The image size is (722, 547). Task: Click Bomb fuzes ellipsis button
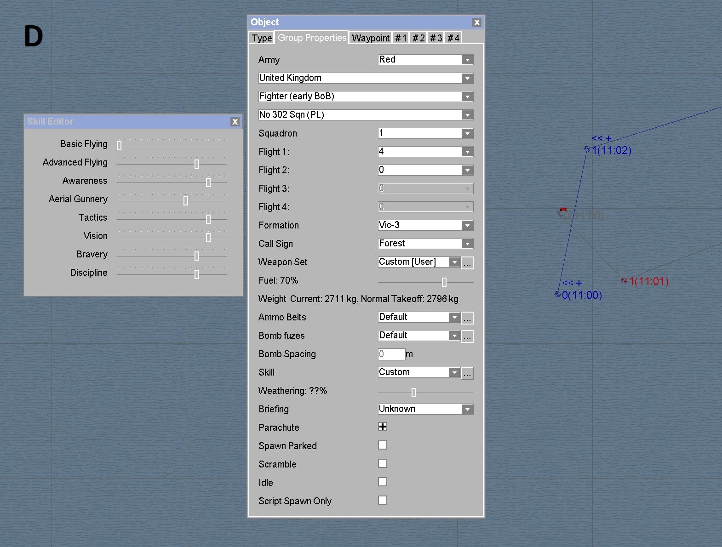point(467,336)
